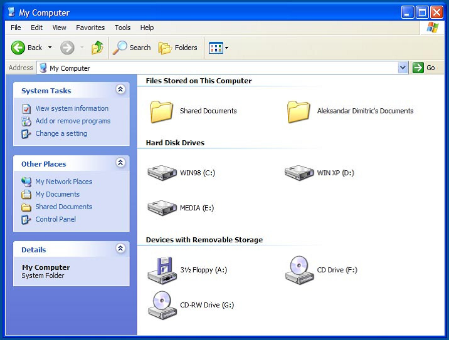Click the 3½ Floppy (A:) label
Viewport: 449px width, 340px height.
204,270
